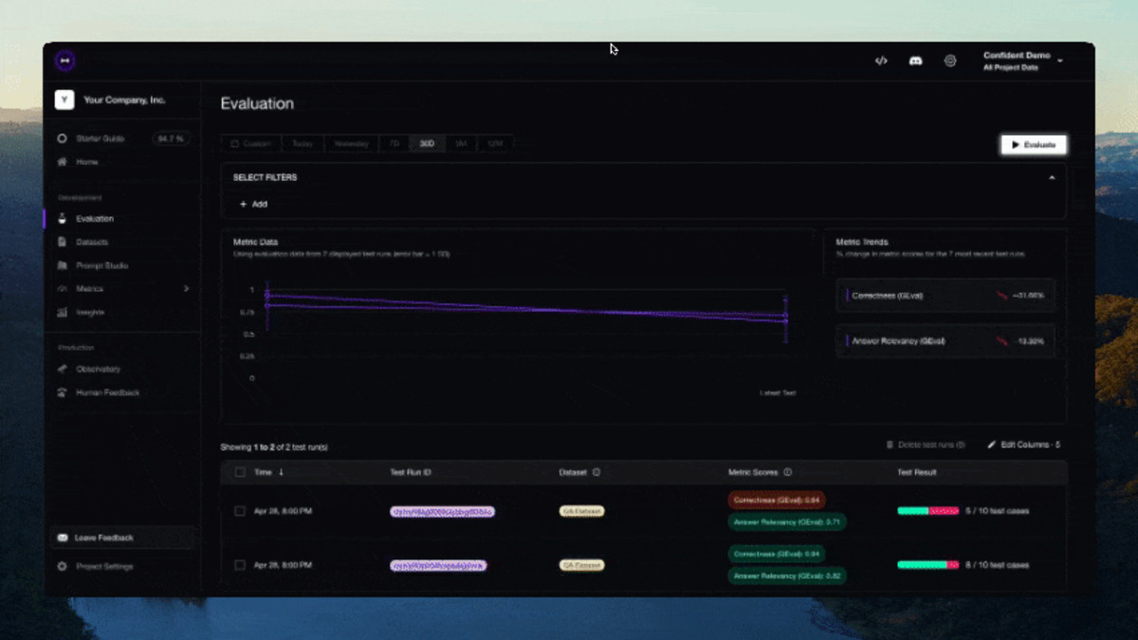Switch to the 7D time range tab
This screenshot has width=1138, height=640.
(394, 143)
